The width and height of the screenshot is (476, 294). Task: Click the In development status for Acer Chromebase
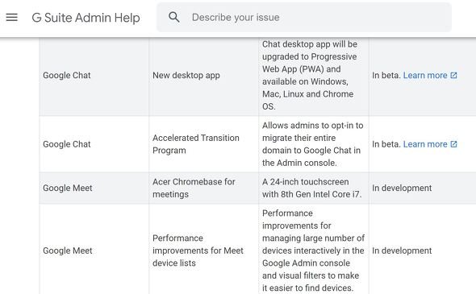pos(402,188)
